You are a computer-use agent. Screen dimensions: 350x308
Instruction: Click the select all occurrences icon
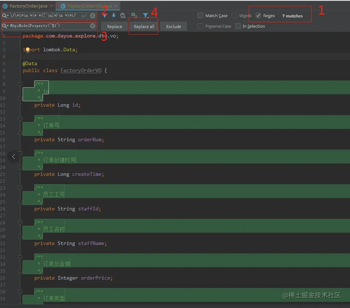coord(134,15)
